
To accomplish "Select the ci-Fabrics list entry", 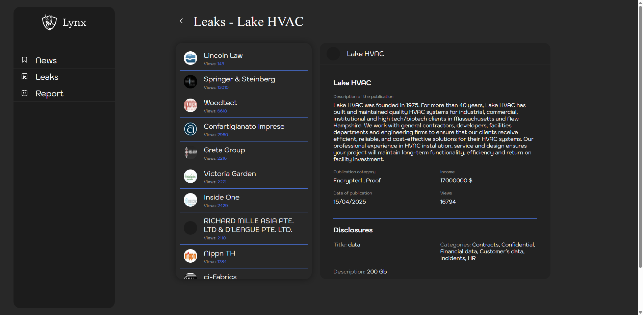I will tap(220, 277).
